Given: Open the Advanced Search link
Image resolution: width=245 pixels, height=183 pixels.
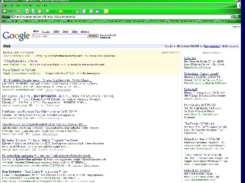Looking at the screenshot, I should tap(108, 35).
